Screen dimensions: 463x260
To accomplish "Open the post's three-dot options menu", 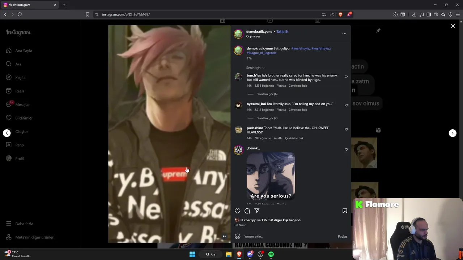I will [344, 34].
